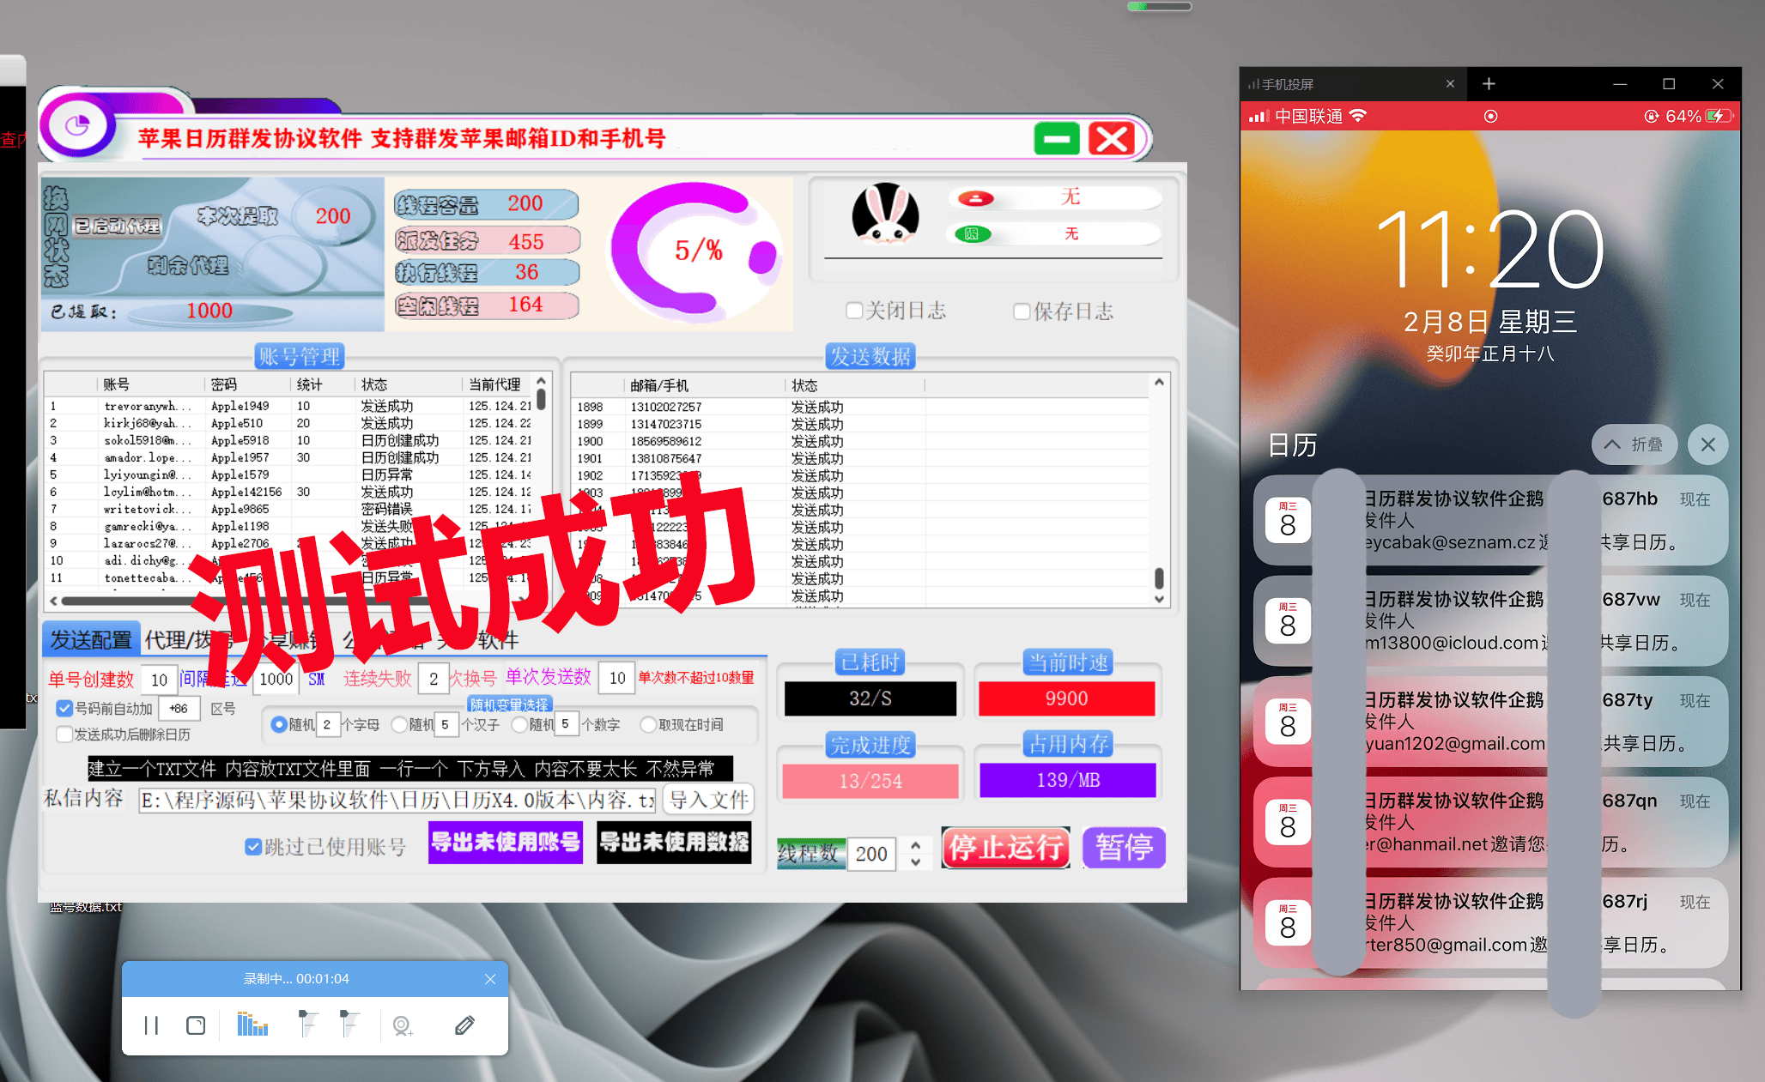Enable the 关闭日志 checkbox
This screenshot has width=1765, height=1082.
pyautogui.click(x=854, y=311)
